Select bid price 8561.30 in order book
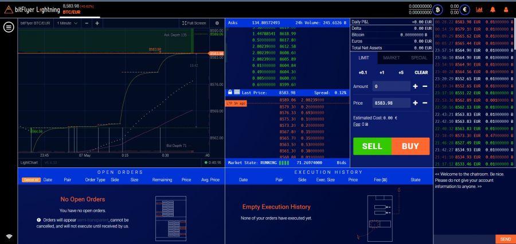The width and height of the screenshot is (516, 244). tap(287, 151)
